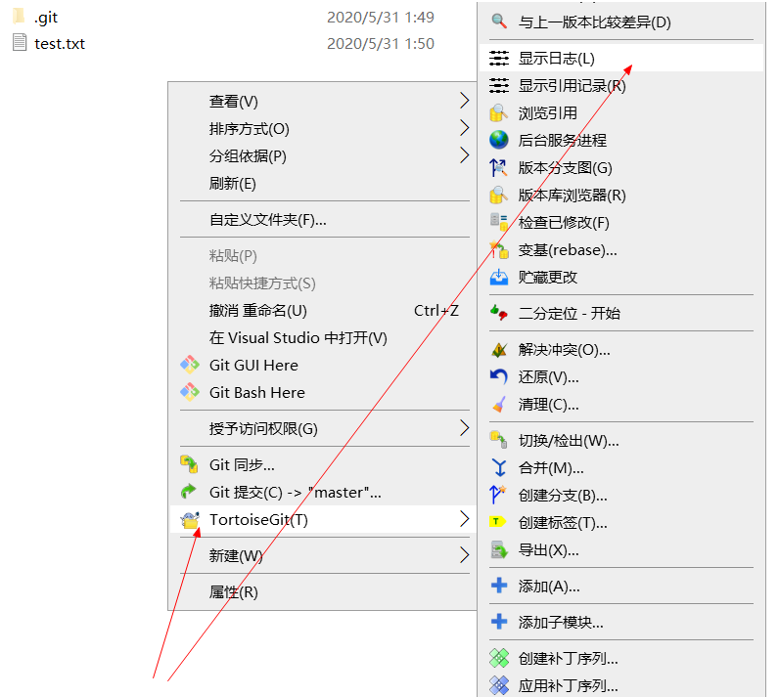779x697 pixels.
Task: Expand the TortoiseGit(T) submenu arrow
Action: click(464, 519)
